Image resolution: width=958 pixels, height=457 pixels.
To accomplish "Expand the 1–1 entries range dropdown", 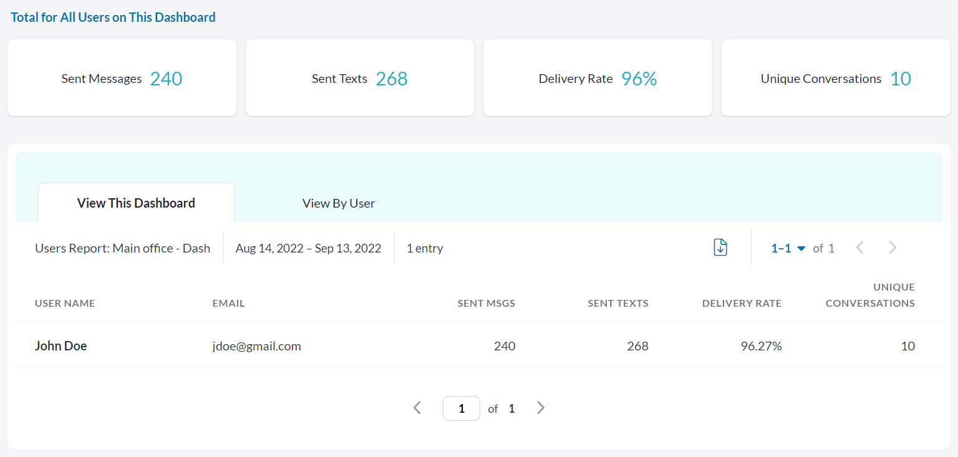I will point(788,248).
